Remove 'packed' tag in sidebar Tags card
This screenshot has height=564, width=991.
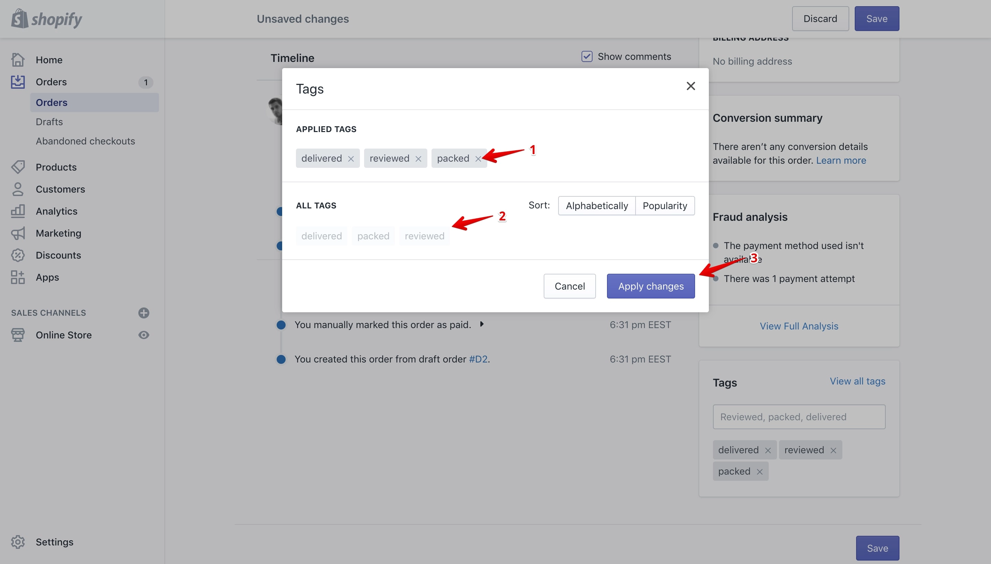[x=760, y=472]
